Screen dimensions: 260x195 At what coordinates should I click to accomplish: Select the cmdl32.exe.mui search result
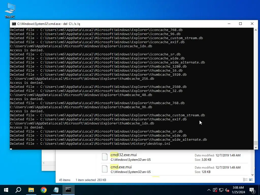[x=174, y=157]
